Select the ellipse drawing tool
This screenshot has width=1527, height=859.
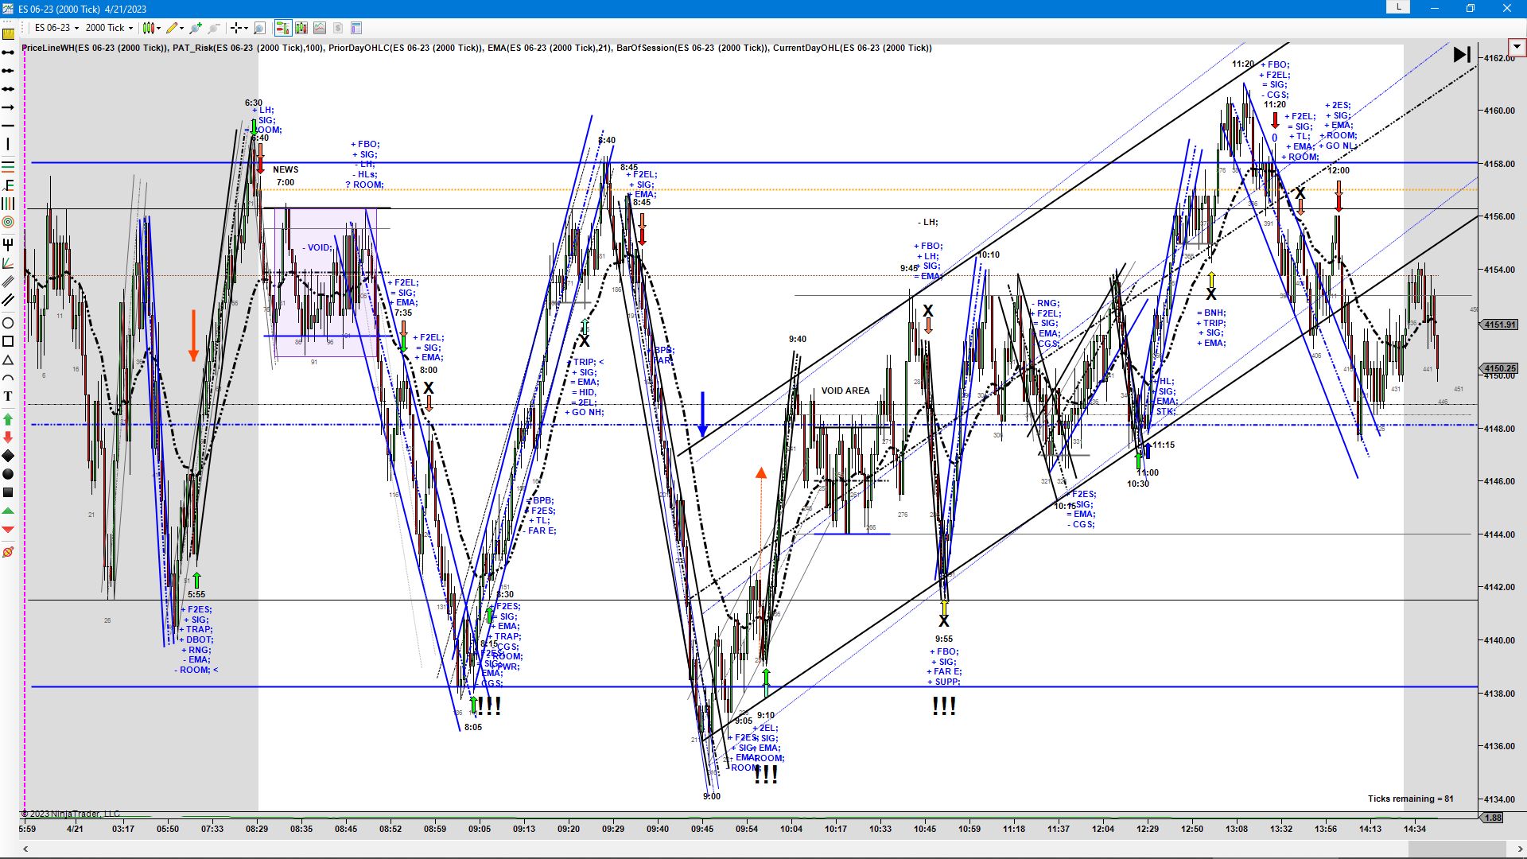pyautogui.click(x=8, y=323)
